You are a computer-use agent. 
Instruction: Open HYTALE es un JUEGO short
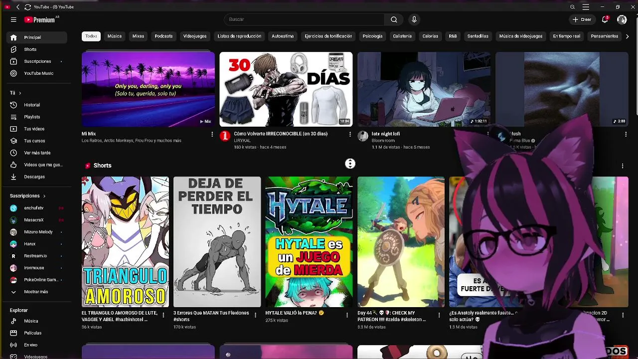coord(309,242)
